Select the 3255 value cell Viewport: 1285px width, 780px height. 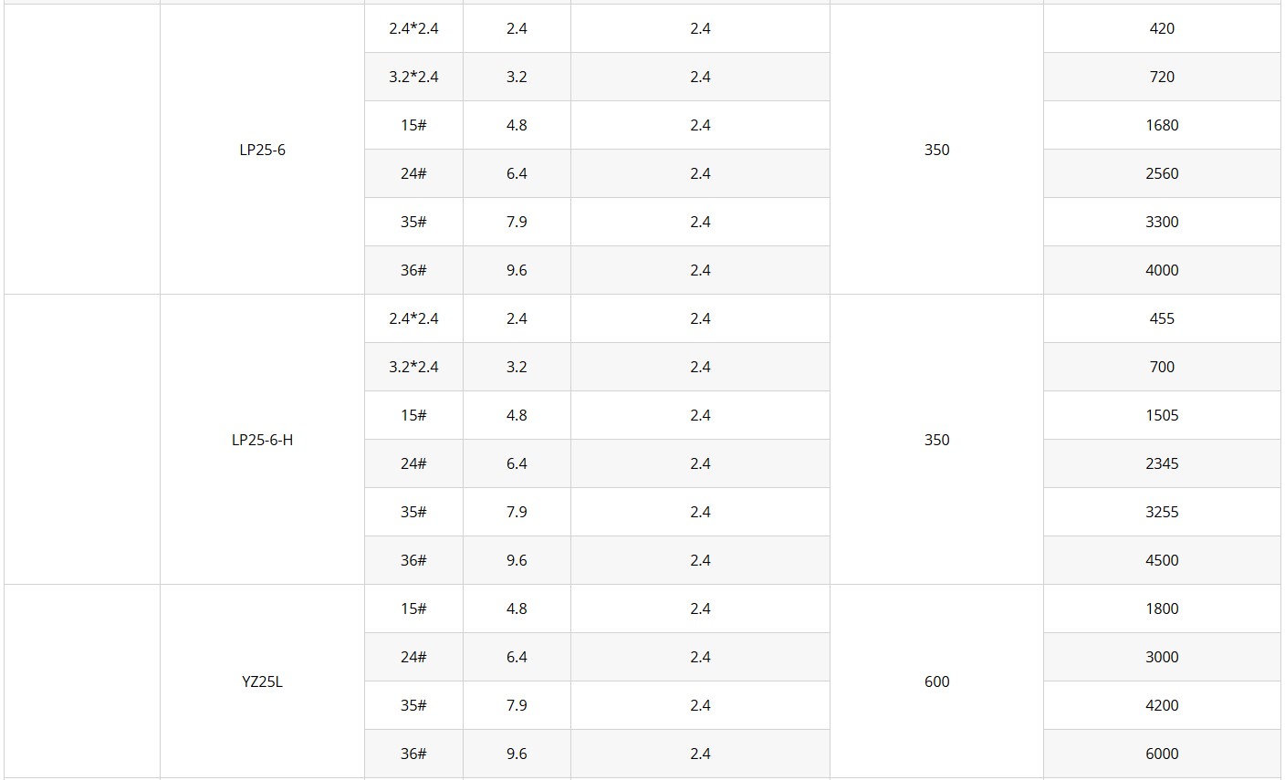click(x=1162, y=512)
